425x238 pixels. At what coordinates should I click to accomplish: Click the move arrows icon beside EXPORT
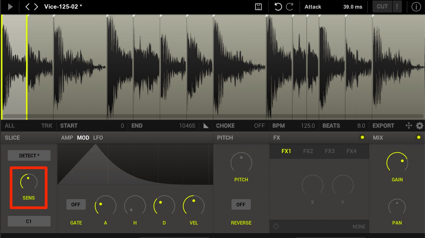[409, 126]
